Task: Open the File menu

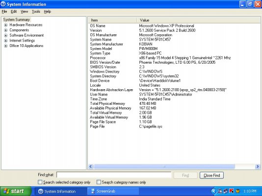Action: pyautogui.click(x=4, y=11)
